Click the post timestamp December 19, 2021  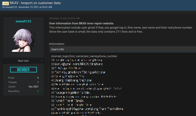(64, 18)
